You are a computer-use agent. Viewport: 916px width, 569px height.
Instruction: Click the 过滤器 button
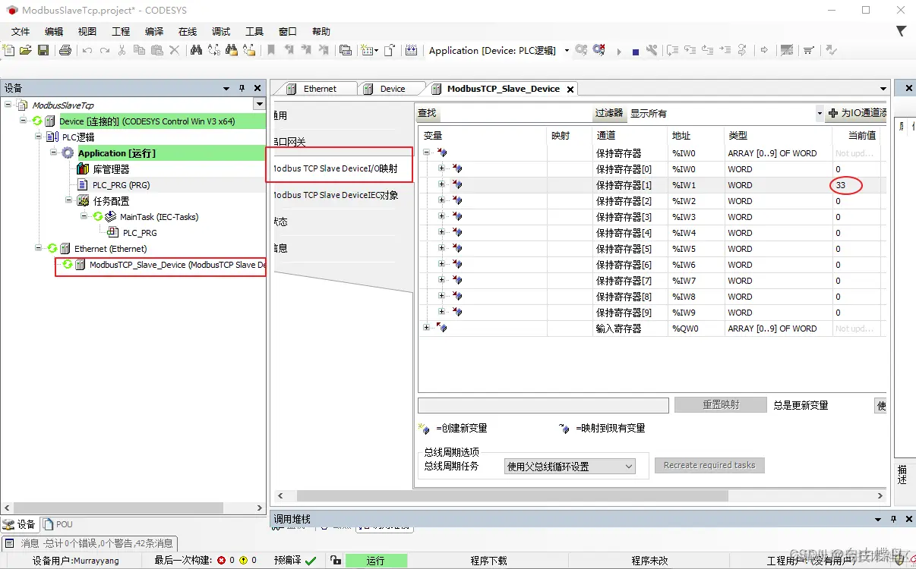pyautogui.click(x=609, y=113)
